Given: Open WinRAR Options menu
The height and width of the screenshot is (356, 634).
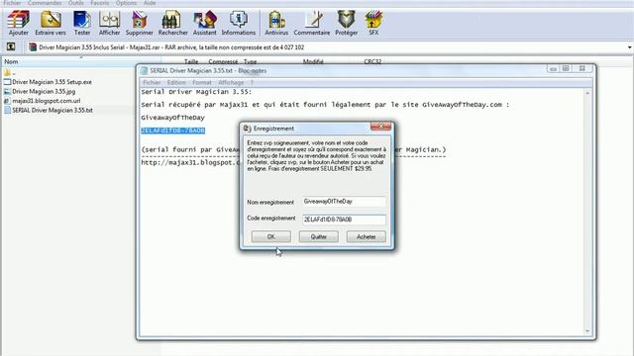Looking at the screenshot, I should click(126, 3).
